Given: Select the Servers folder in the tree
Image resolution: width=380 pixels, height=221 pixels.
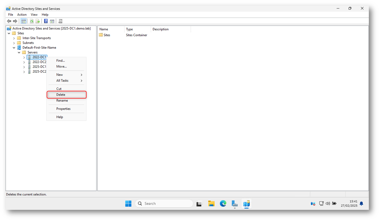Looking at the screenshot, I should [32, 52].
